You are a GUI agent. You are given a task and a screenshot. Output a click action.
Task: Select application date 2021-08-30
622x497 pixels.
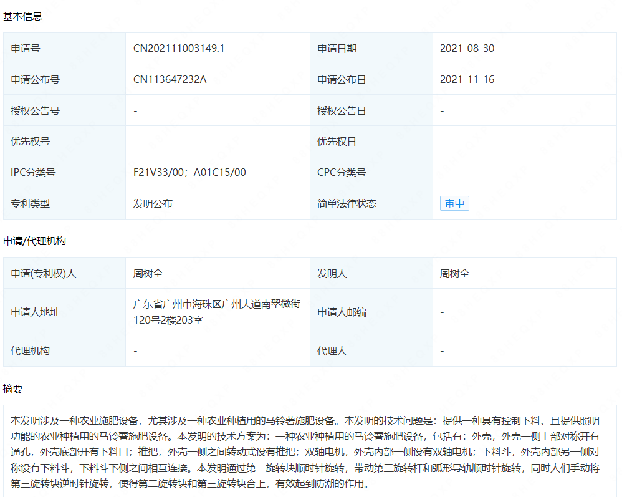click(467, 49)
